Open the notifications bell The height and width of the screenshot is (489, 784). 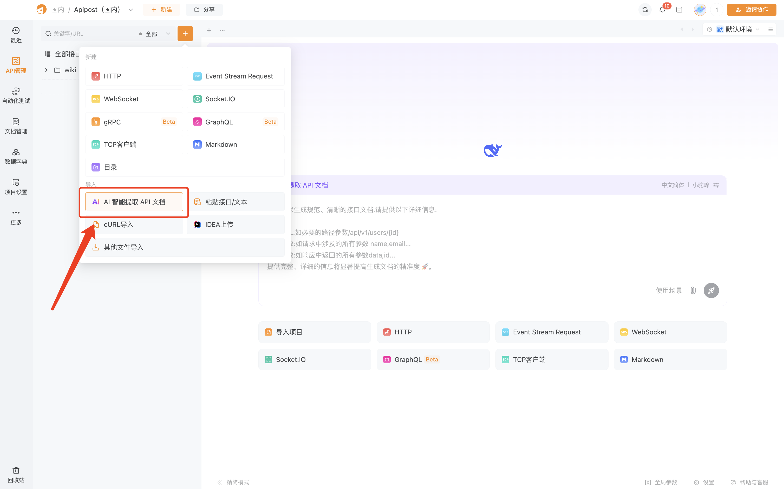pos(662,10)
